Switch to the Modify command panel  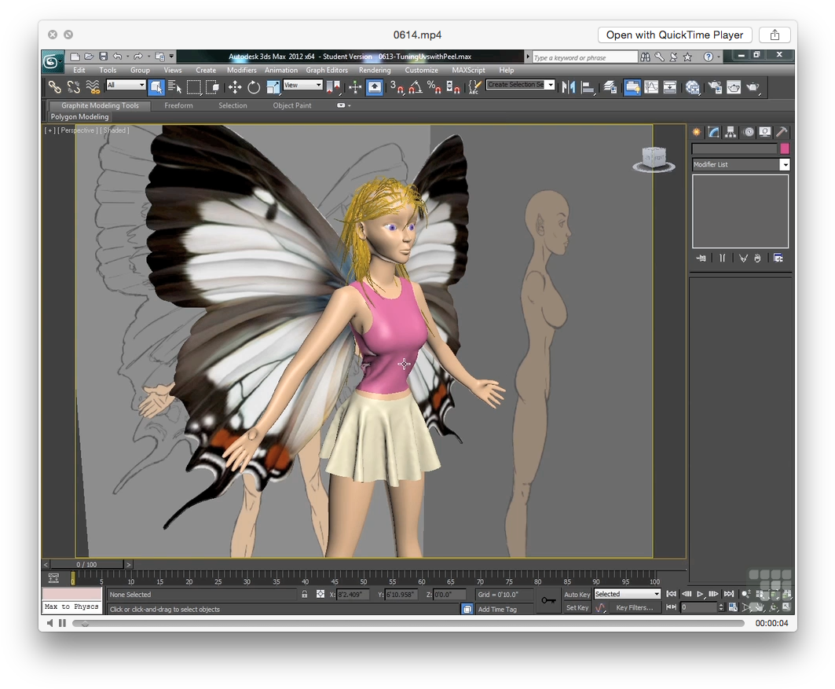coord(712,132)
